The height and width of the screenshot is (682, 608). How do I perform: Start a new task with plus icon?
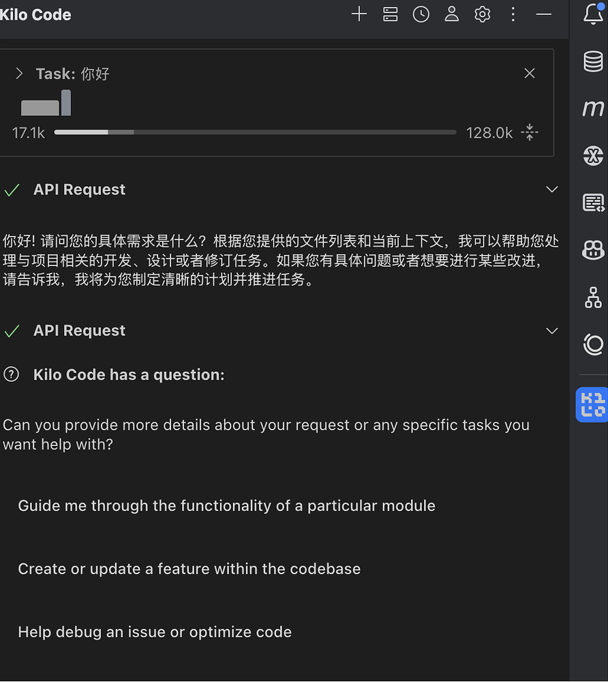click(359, 14)
